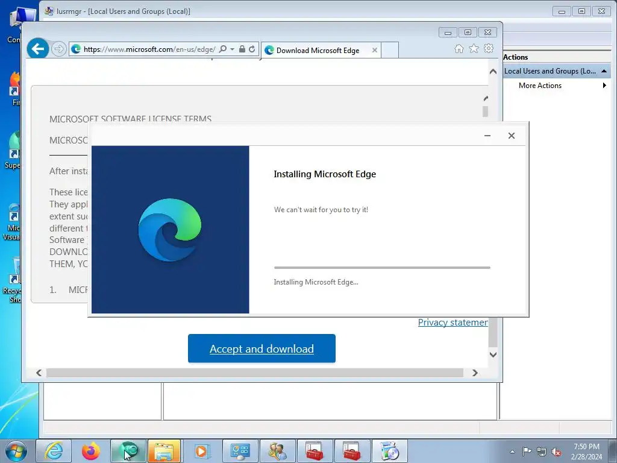Image resolution: width=617 pixels, height=463 pixels.
Task: Launch Firefox from the taskbar
Action: click(x=91, y=451)
